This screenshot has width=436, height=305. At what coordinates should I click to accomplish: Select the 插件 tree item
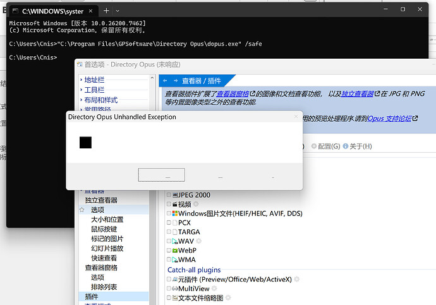coord(92,296)
